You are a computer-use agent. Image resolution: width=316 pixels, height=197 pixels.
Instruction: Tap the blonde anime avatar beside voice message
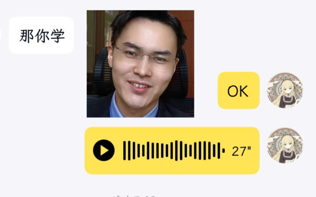tap(285, 145)
